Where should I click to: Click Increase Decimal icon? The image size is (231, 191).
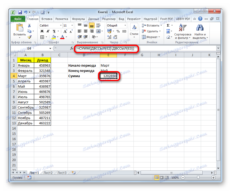coord(109,37)
